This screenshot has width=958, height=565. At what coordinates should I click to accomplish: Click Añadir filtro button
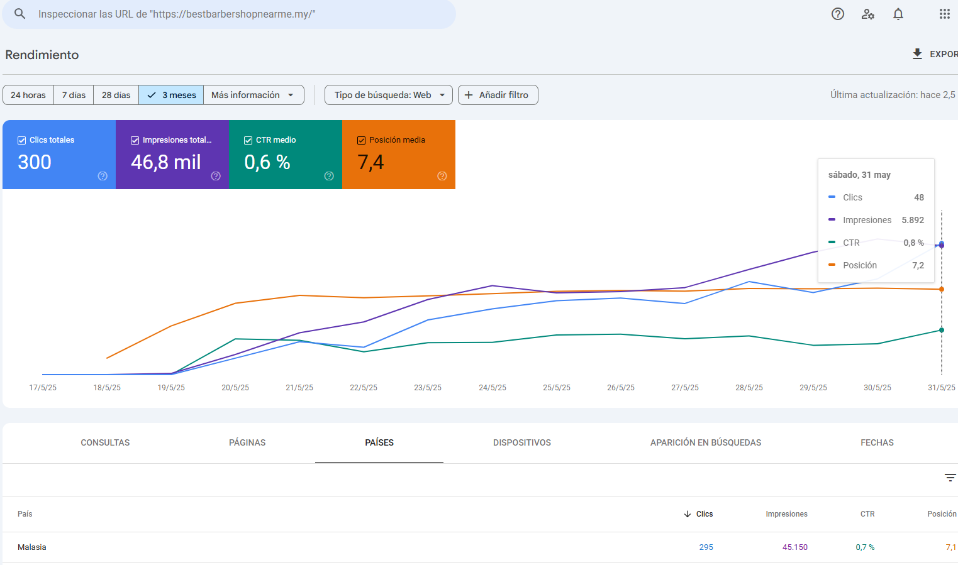click(498, 95)
